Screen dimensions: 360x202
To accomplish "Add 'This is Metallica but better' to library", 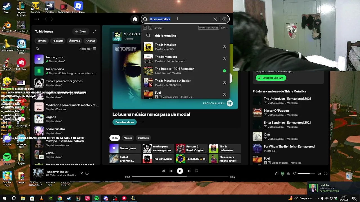I will point(224,82).
